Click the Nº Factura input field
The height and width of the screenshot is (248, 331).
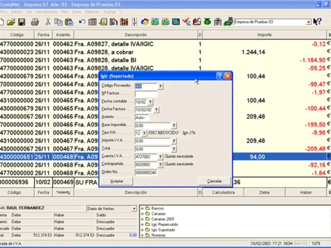[146, 94]
